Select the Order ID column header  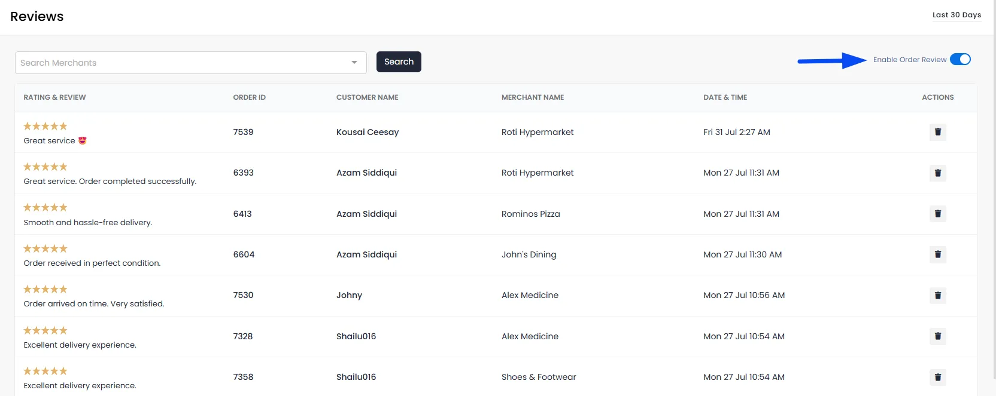[x=250, y=97]
